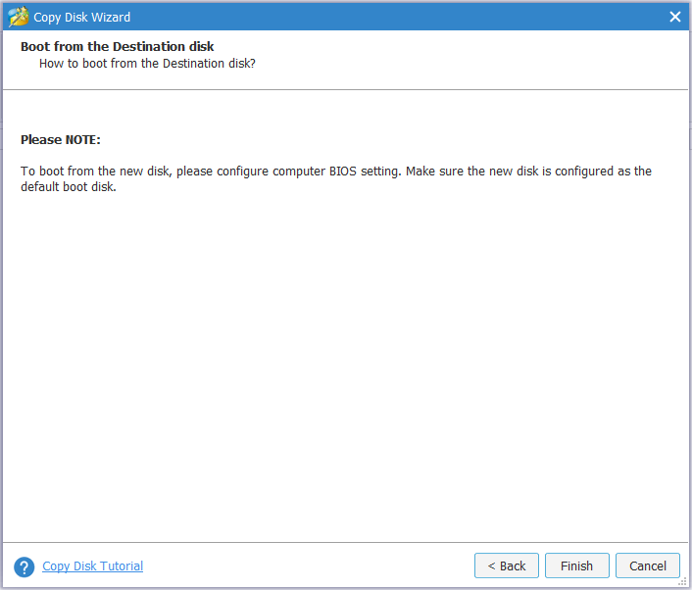The image size is (692, 590).
Task: Click the resize grip at window corner
Action: 682,582
